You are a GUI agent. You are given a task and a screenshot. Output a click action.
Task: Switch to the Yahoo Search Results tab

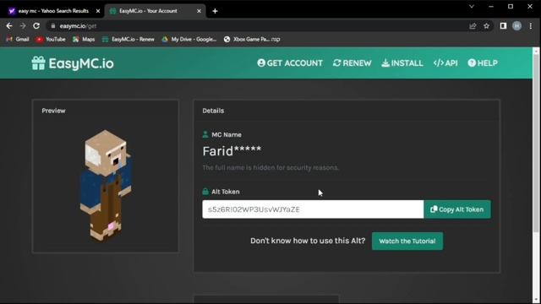(53, 11)
